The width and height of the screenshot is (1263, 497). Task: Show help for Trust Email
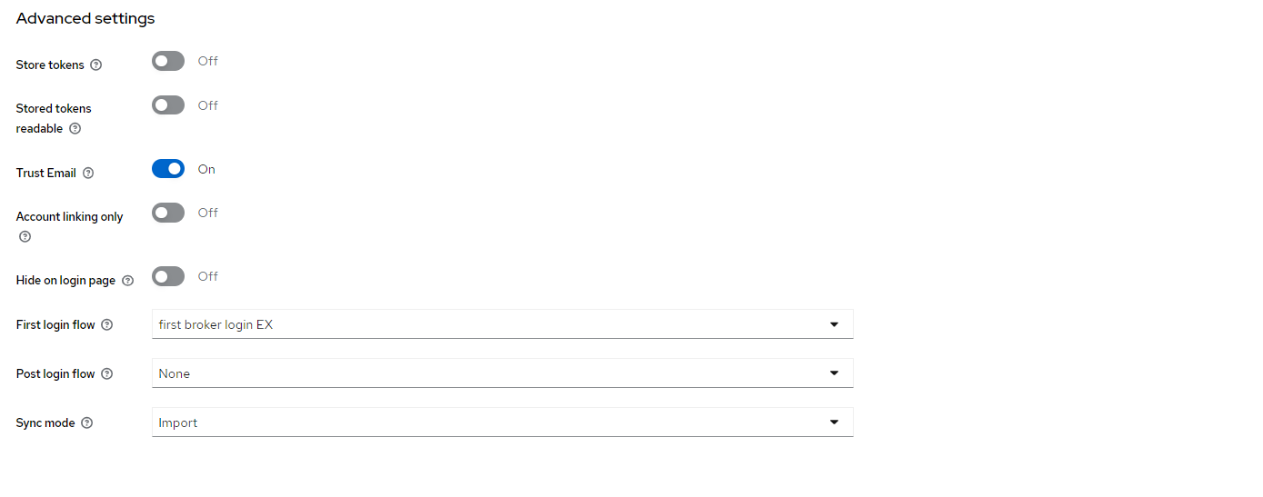[88, 173]
